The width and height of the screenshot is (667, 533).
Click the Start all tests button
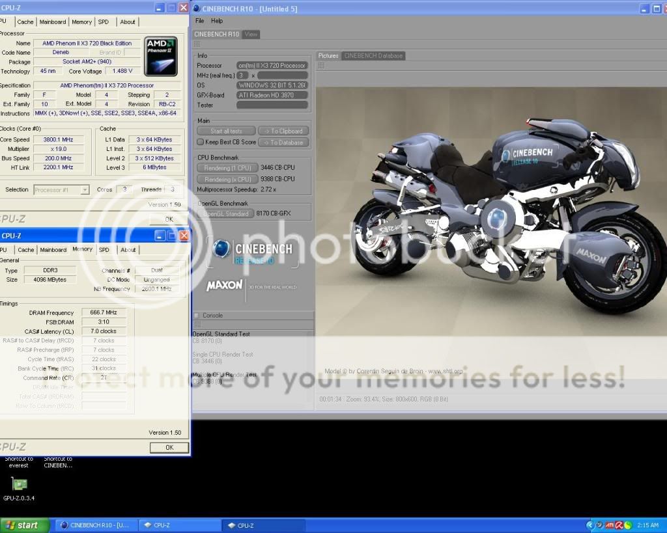coord(226,131)
